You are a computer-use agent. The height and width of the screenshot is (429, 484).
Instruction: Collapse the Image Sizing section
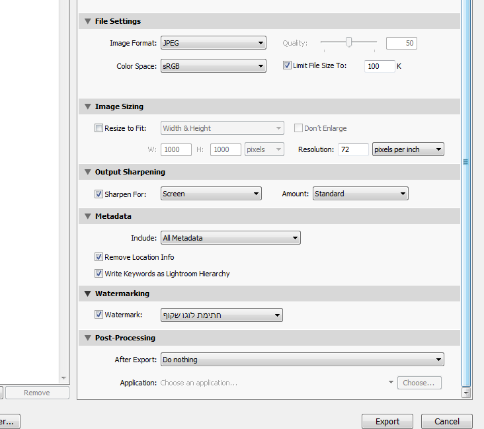point(88,106)
